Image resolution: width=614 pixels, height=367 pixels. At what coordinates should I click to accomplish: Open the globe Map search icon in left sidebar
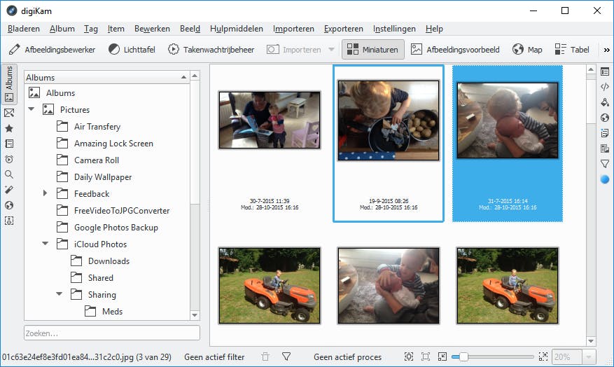pos(9,205)
